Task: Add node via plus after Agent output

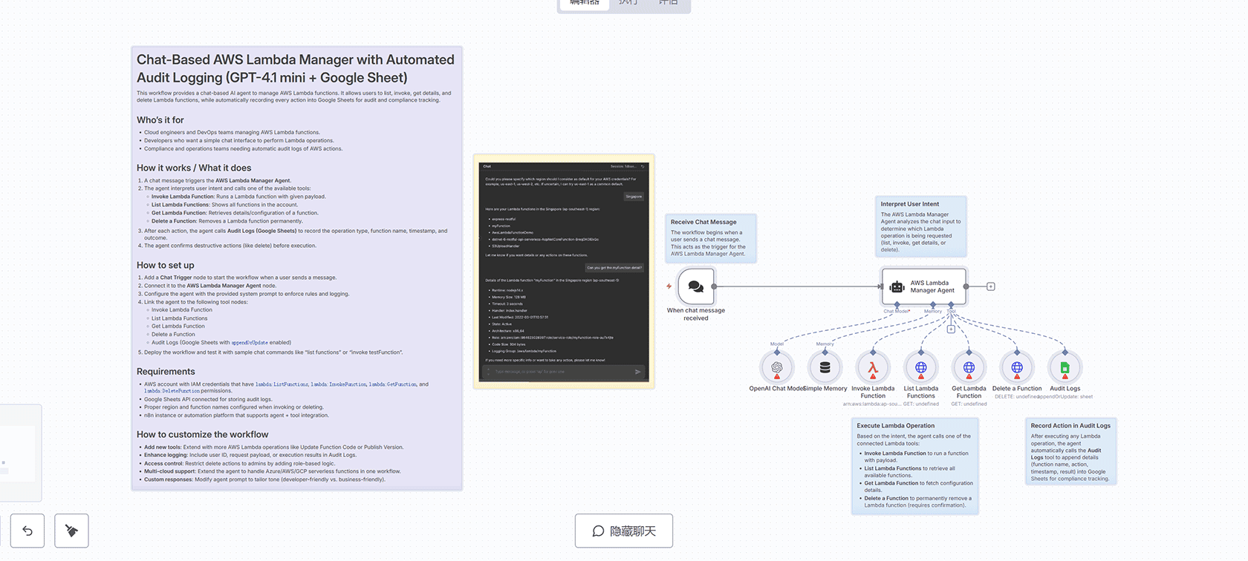Action: pyautogui.click(x=990, y=286)
